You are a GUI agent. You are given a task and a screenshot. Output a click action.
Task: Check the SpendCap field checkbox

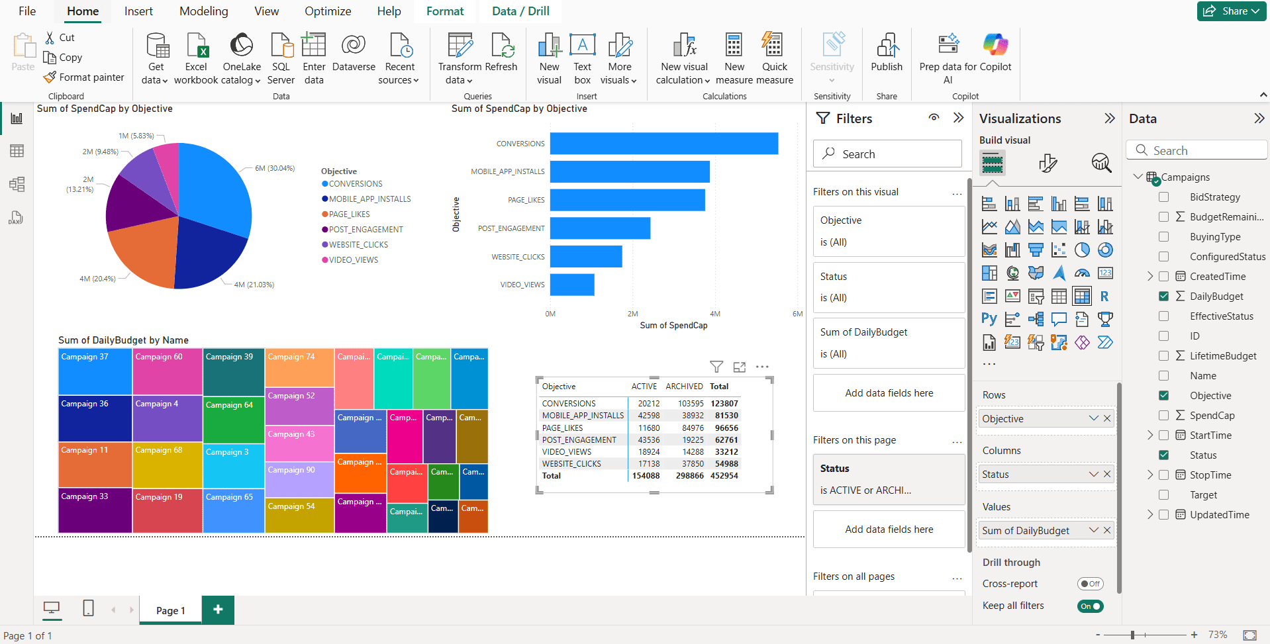(x=1163, y=416)
